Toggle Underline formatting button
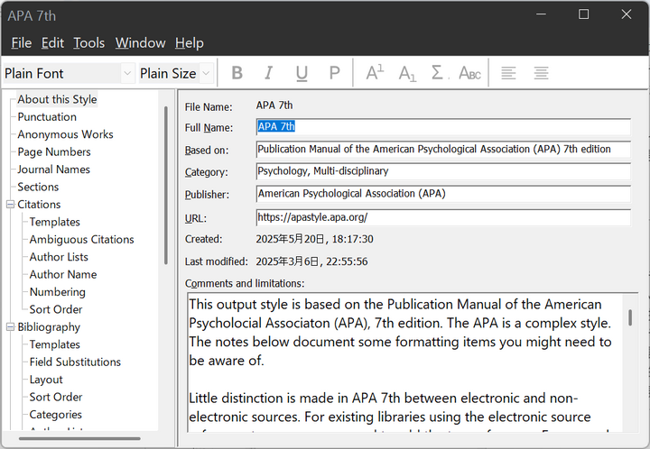Image resolution: width=650 pixels, height=449 pixels. coord(302,73)
